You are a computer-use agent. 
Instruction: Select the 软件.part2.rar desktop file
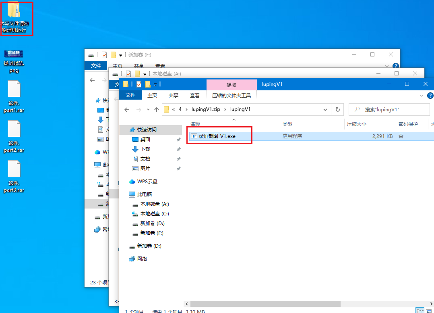tap(14, 137)
